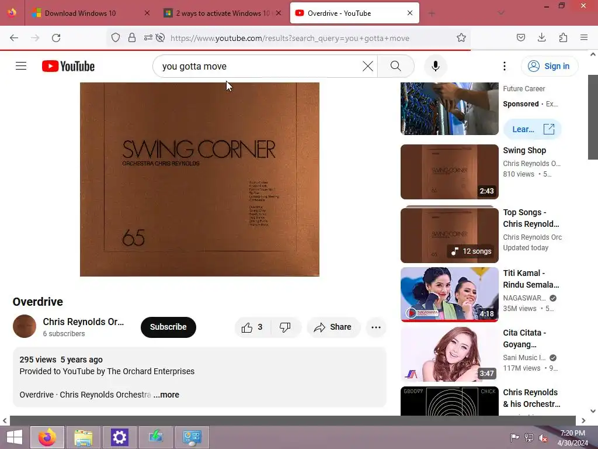Image resolution: width=598 pixels, height=449 pixels.
Task: Open Titi Kamal Rindu Semalam thumbnail
Action: (449, 295)
